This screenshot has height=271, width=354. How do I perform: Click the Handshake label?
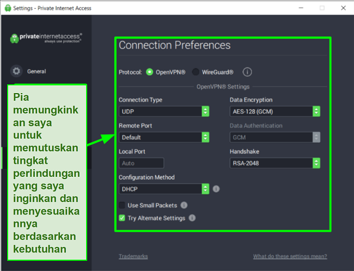[245, 151]
